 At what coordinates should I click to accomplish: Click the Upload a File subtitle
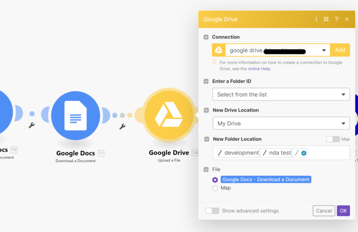169,160
